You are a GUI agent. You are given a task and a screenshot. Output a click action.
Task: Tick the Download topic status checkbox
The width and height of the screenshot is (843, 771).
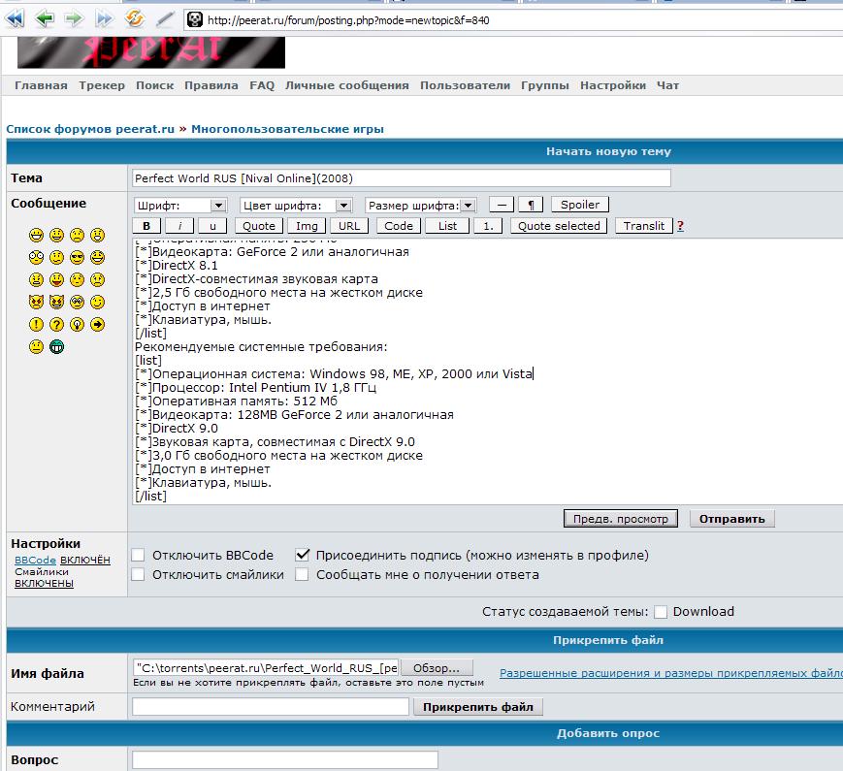pyautogui.click(x=661, y=612)
